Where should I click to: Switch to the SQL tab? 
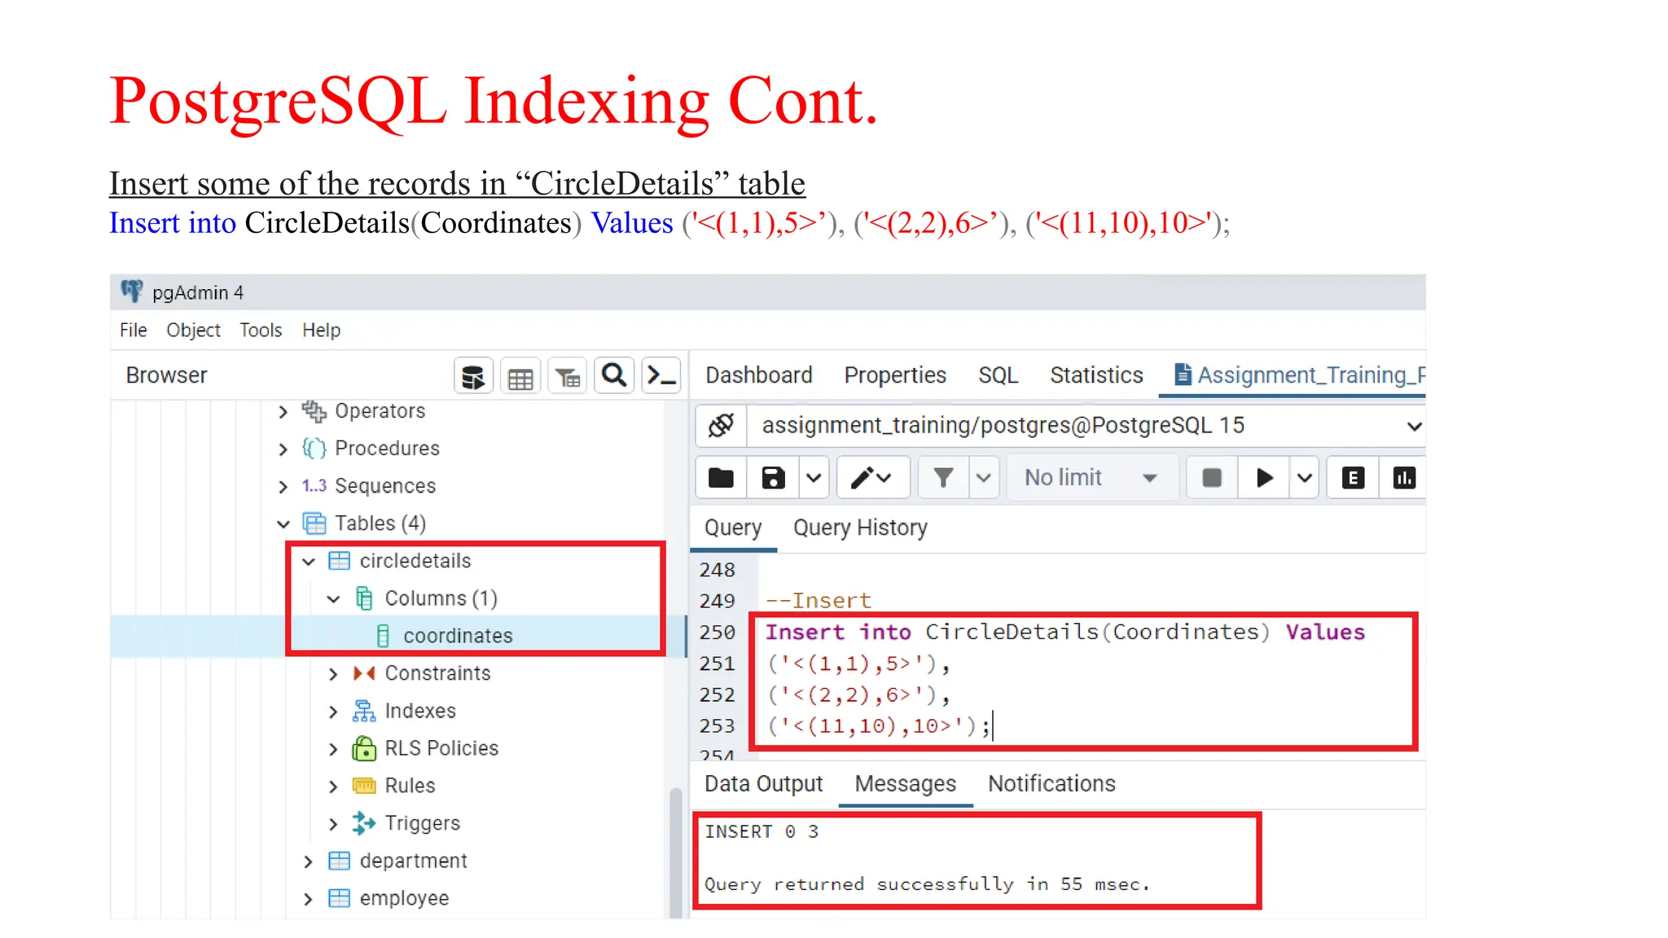click(x=998, y=375)
